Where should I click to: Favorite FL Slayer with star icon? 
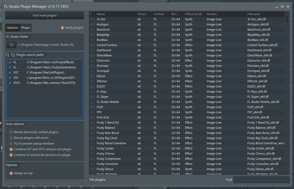pyautogui.click(x=92, y=97)
